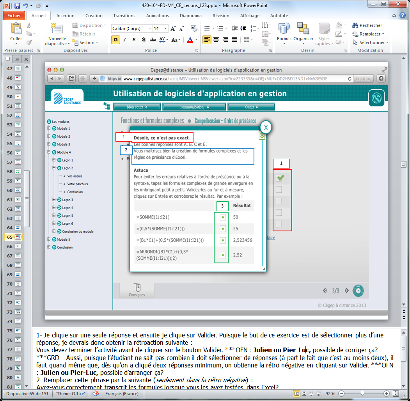Expand the Section dropdown
Image resolution: width=410 pixels, height=401 pixels.
click(89, 43)
